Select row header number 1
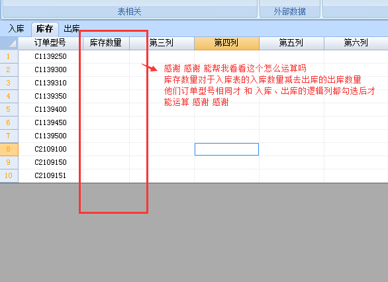Viewport: 388px width, 282px height. click(x=9, y=56)
